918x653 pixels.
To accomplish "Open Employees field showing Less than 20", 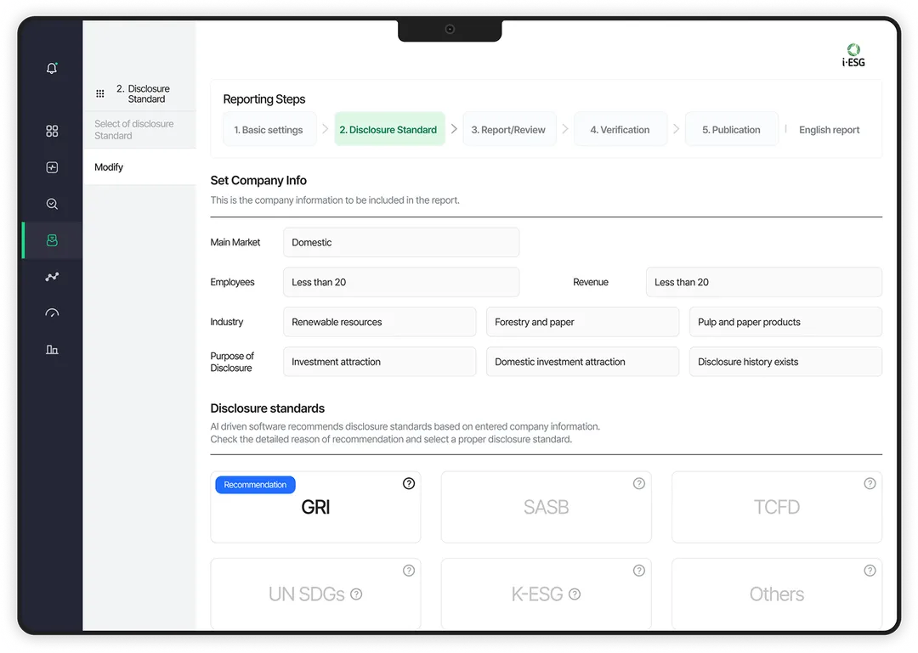I will coord(401,282).
